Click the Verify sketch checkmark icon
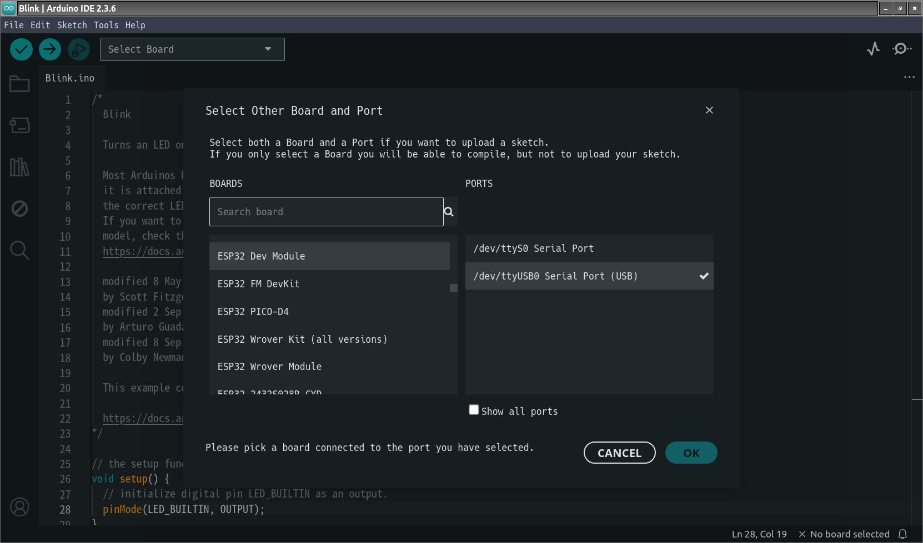This screenshot has height=543, width=923. pyautogui.click(x=21, y=49)
